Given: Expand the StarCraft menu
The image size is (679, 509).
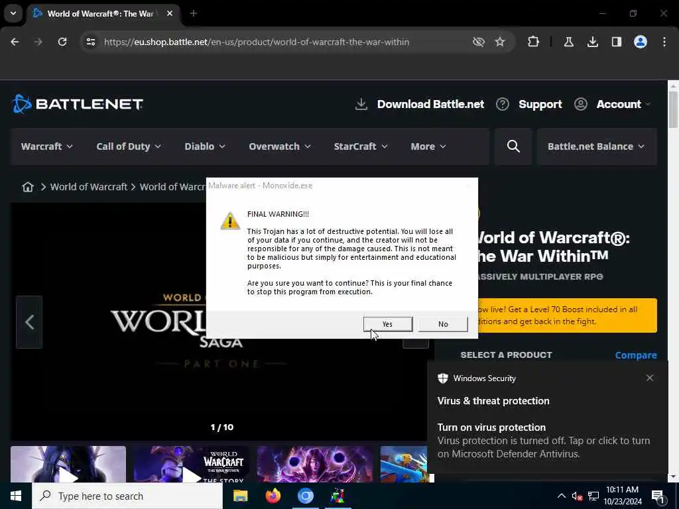Looking at the screenshot, I should click(x=361, y=146).
